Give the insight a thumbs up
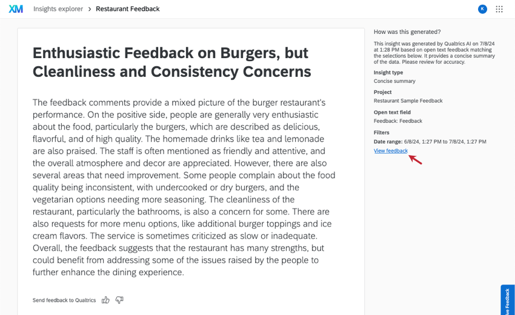 [105, 300]
